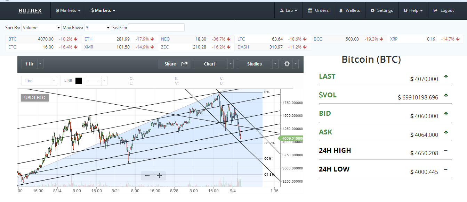Click the Logout icon link

(x=444, y=10)
